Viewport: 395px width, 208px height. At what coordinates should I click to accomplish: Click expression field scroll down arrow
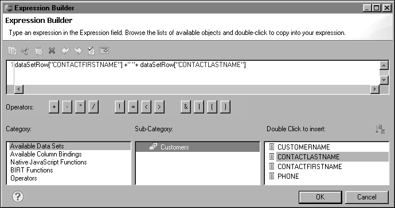pos(384,80)
